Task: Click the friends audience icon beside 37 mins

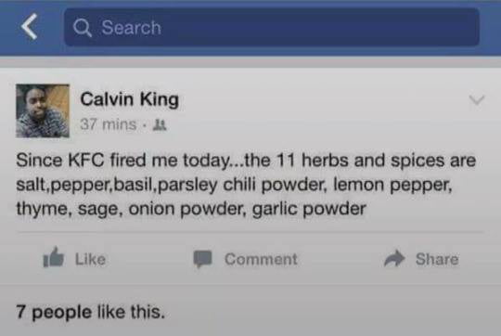Action: pos(160,124)
